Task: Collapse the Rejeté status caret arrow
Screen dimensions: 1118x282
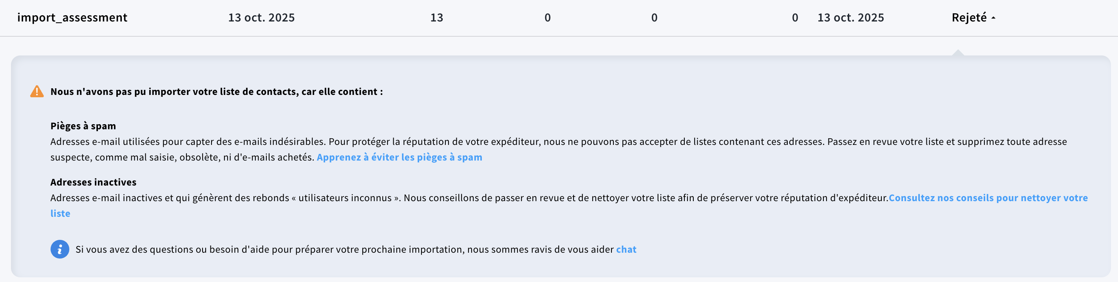Action: pyautogui.click(x=993, y=18)
